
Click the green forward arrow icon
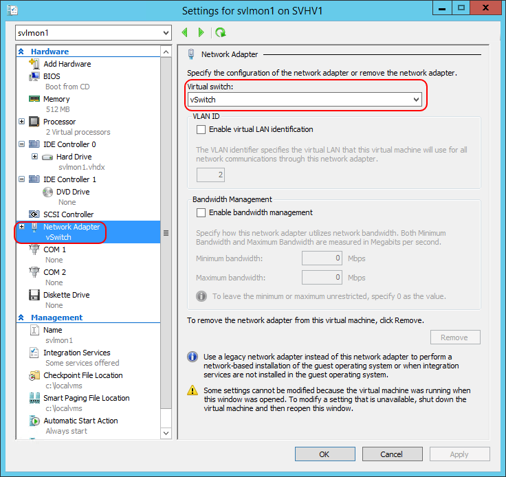[x=201, y=32]
